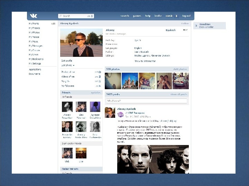The height and width of the screenshot is (186, 249).
Task: Click the VK logo icon
Action: 34,16
